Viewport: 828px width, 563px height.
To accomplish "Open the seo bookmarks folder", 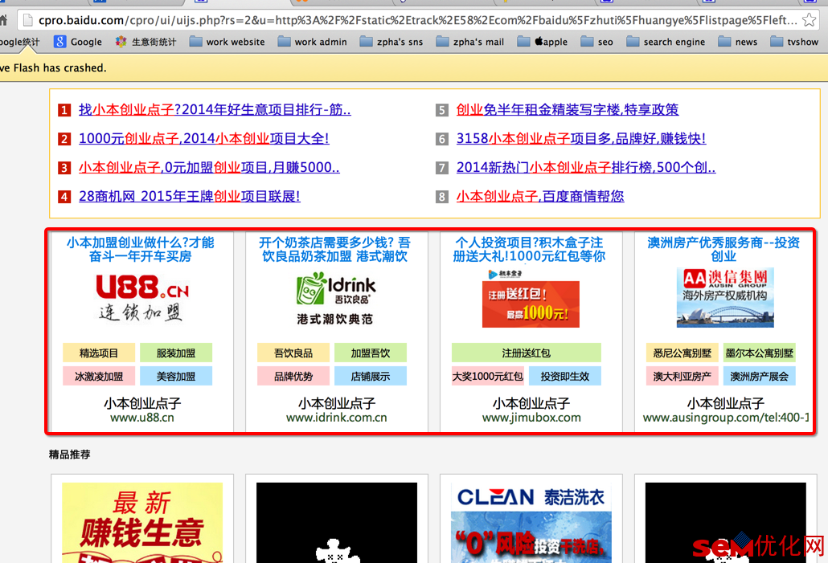I will (596, 42).
